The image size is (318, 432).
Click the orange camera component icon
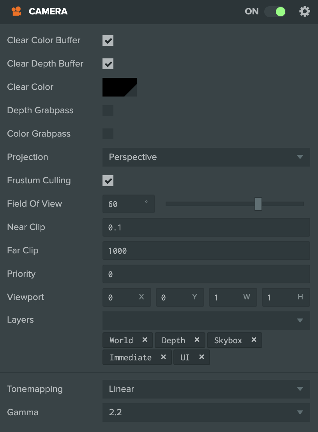coord(16,11)
